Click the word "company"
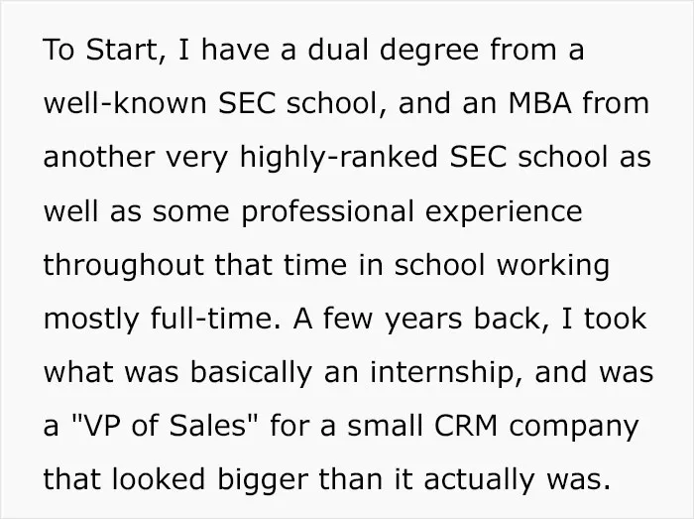The width and height of the screenshot is (694, 519). 574,427
